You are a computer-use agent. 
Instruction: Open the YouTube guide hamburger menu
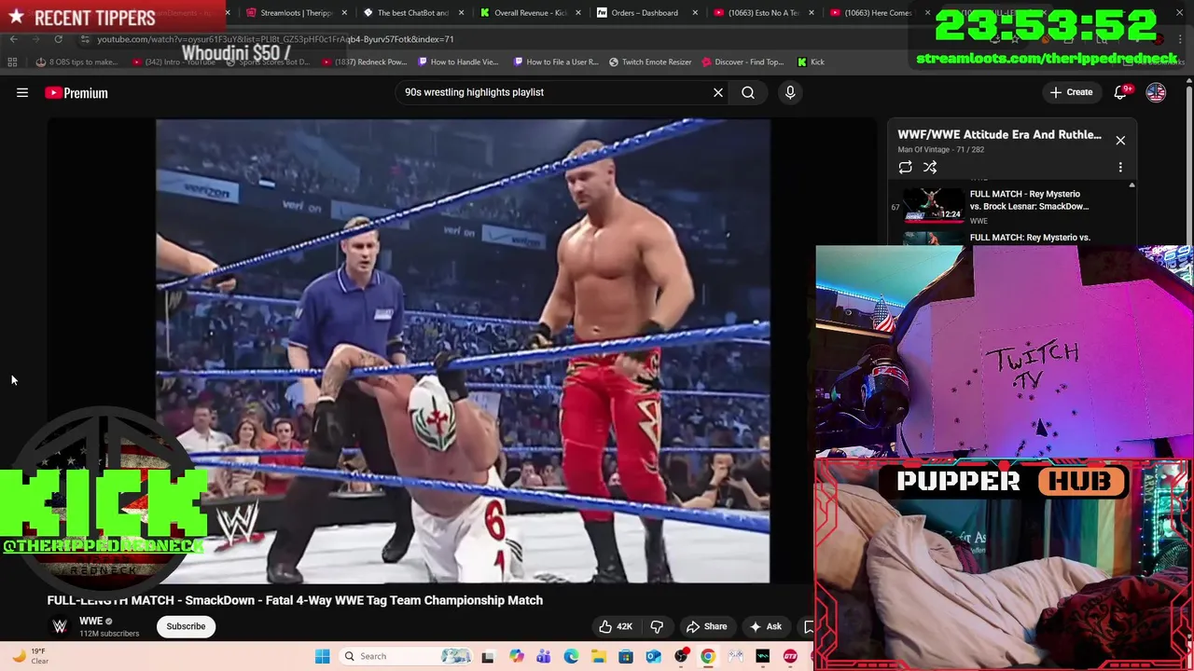(x=22, y=92)
